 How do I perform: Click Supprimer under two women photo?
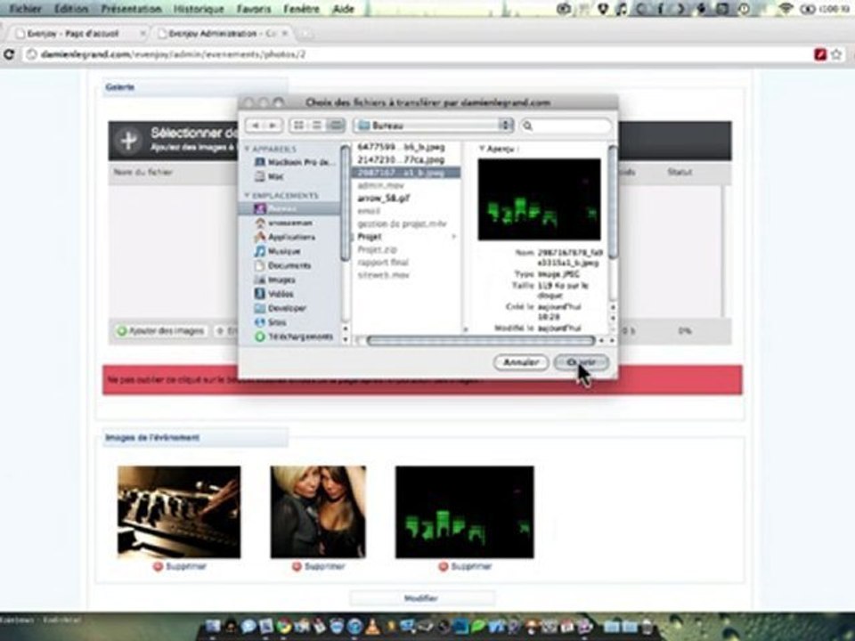319,566
